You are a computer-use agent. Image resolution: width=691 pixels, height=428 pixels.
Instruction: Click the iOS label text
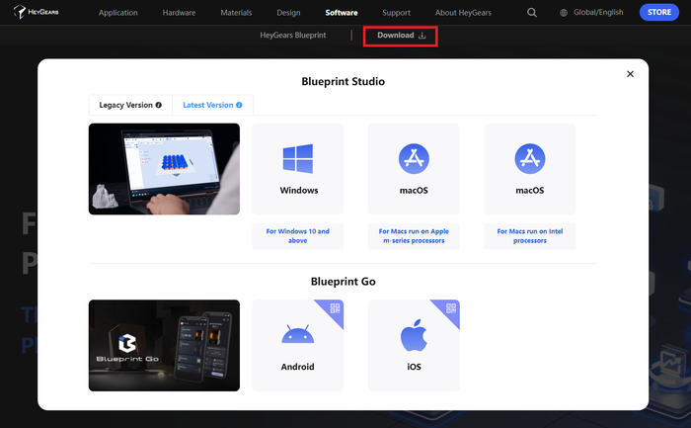pyautogui.click(x=414, y=367)
